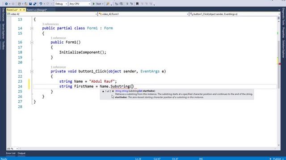Click the navigate backward toolbar icon
The height and width of the screenshot is (160, 286).
click(x=6, y=4)
